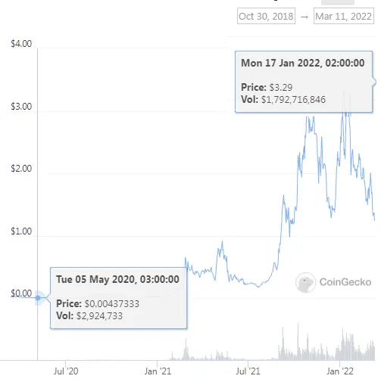Screen dimensions: 381x385
Task: Click the Mon 17 Jan 2022 tooltip box
Action: point(304,82)
